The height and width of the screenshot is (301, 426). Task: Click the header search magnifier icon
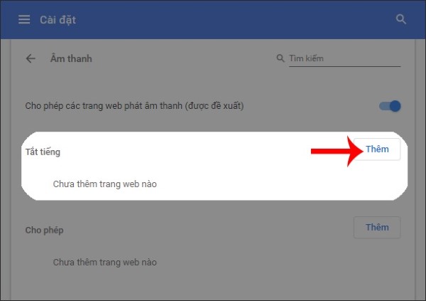400,19
